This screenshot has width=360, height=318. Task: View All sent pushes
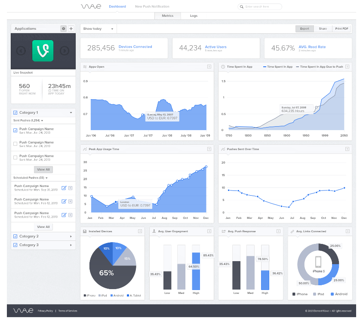[43, 169]
